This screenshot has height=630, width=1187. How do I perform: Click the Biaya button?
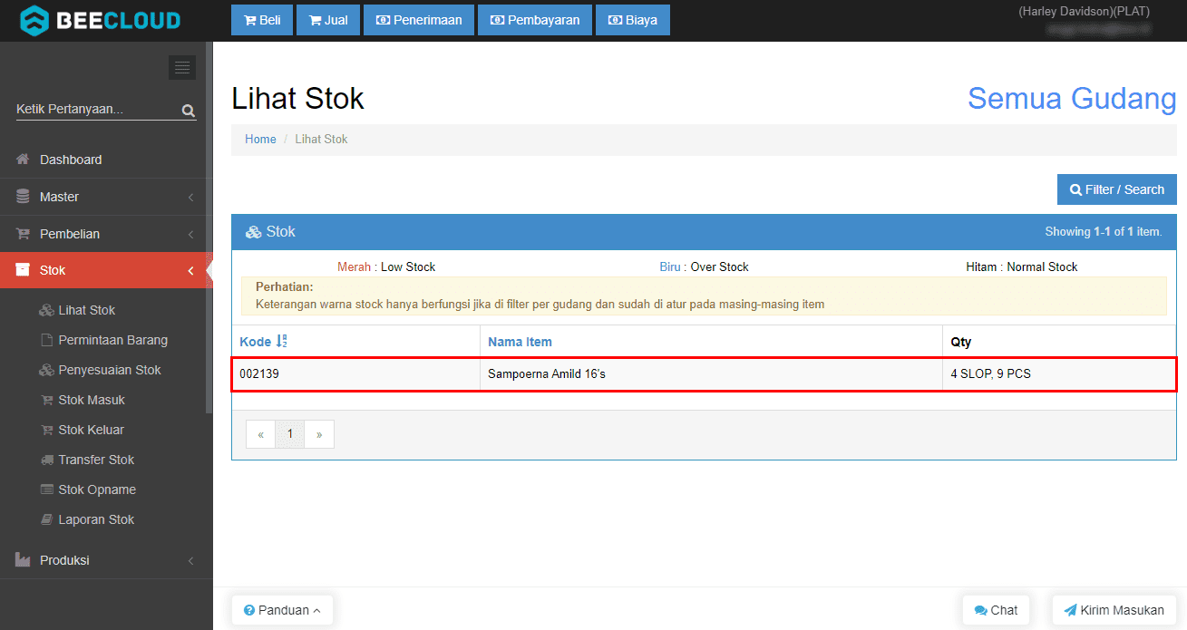coord(633,20)
